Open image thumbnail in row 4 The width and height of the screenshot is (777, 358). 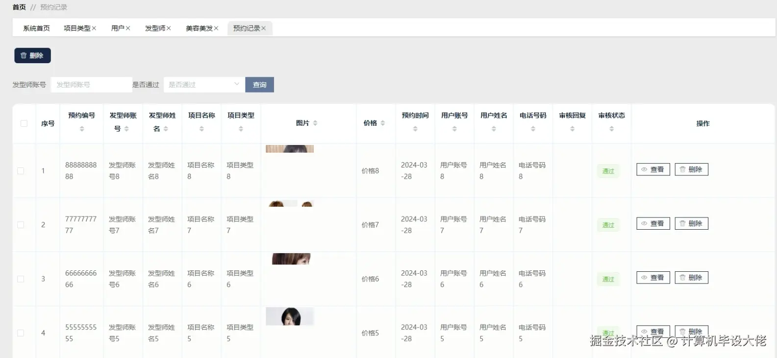point(290,316)
